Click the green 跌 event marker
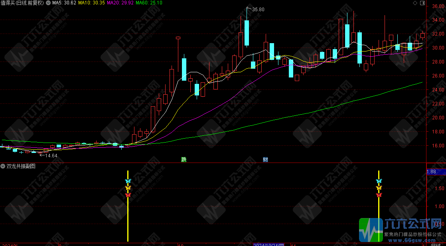The image size is (446, 246). (184, 159)
